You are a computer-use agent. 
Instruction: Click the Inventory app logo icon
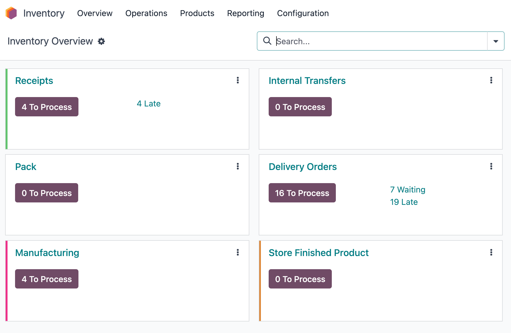click(11, 13)
